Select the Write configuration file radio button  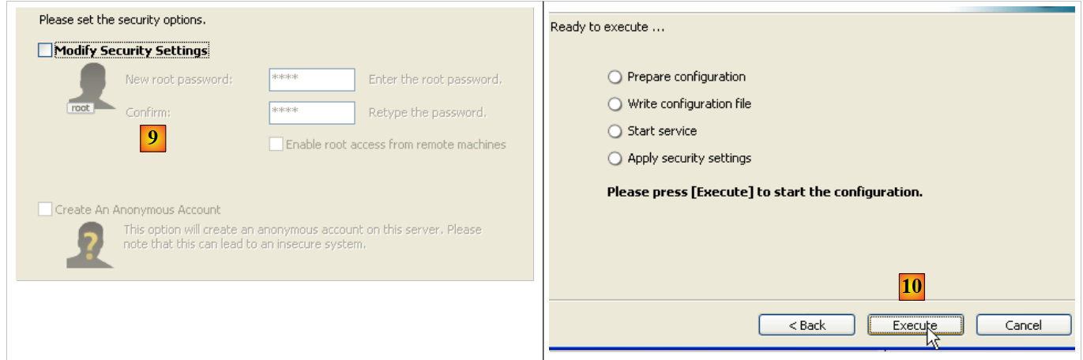pos(615,104)
